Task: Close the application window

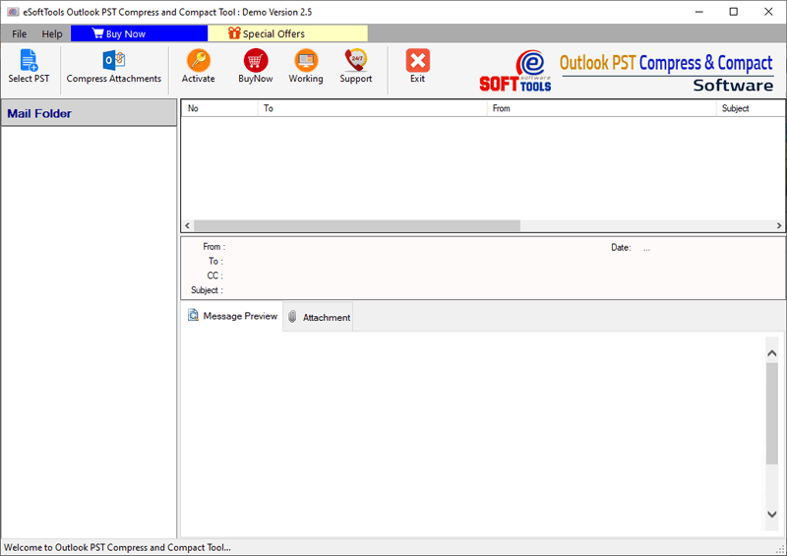Action: (x=768, y=12)
